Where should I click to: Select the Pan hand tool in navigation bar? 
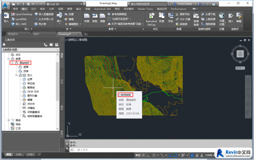(248, 89)
